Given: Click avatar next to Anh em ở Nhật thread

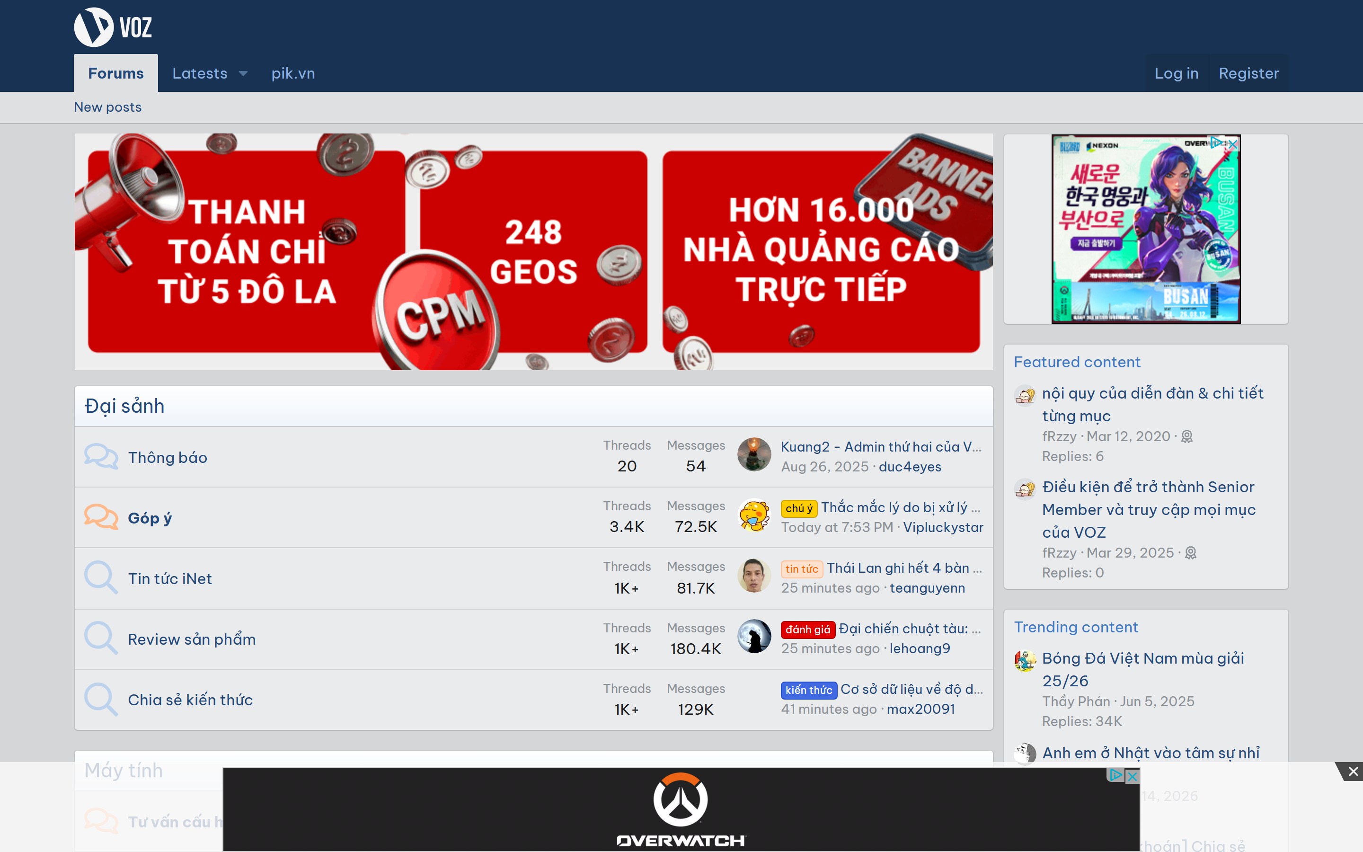Looking at the screenshot, I should tap(1025, 754).
